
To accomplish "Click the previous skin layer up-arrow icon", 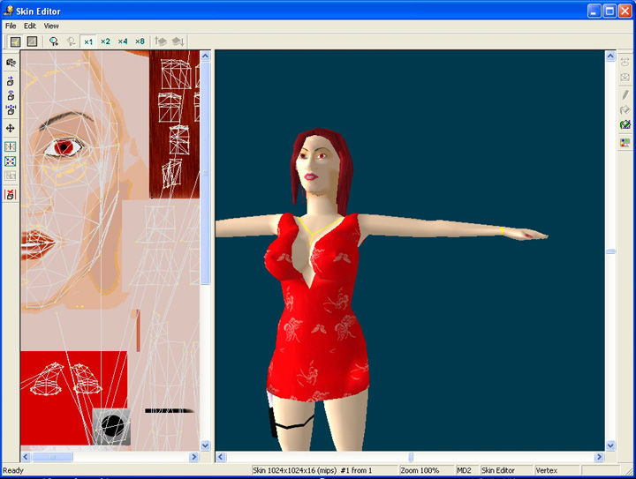I will (161, 41).
